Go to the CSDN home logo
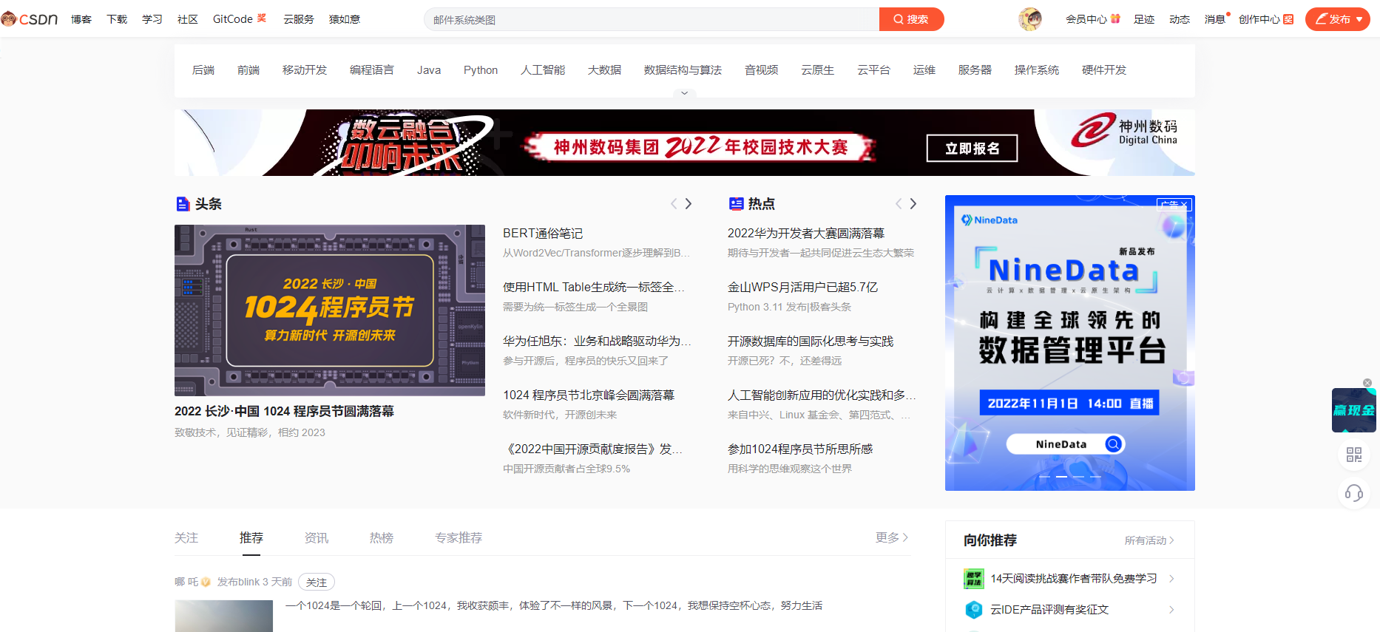Screen dimensions: 1380x632 (x=30, y=19)
